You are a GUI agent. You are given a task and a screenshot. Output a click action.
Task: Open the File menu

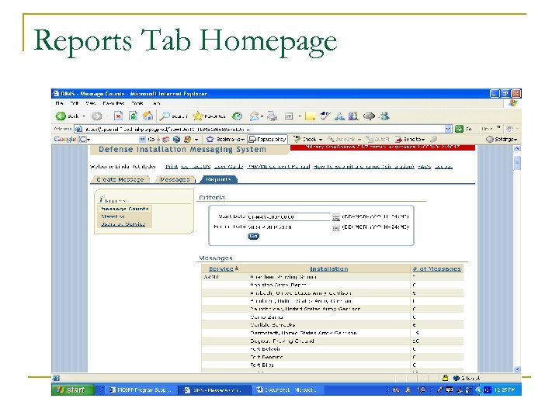60,103
